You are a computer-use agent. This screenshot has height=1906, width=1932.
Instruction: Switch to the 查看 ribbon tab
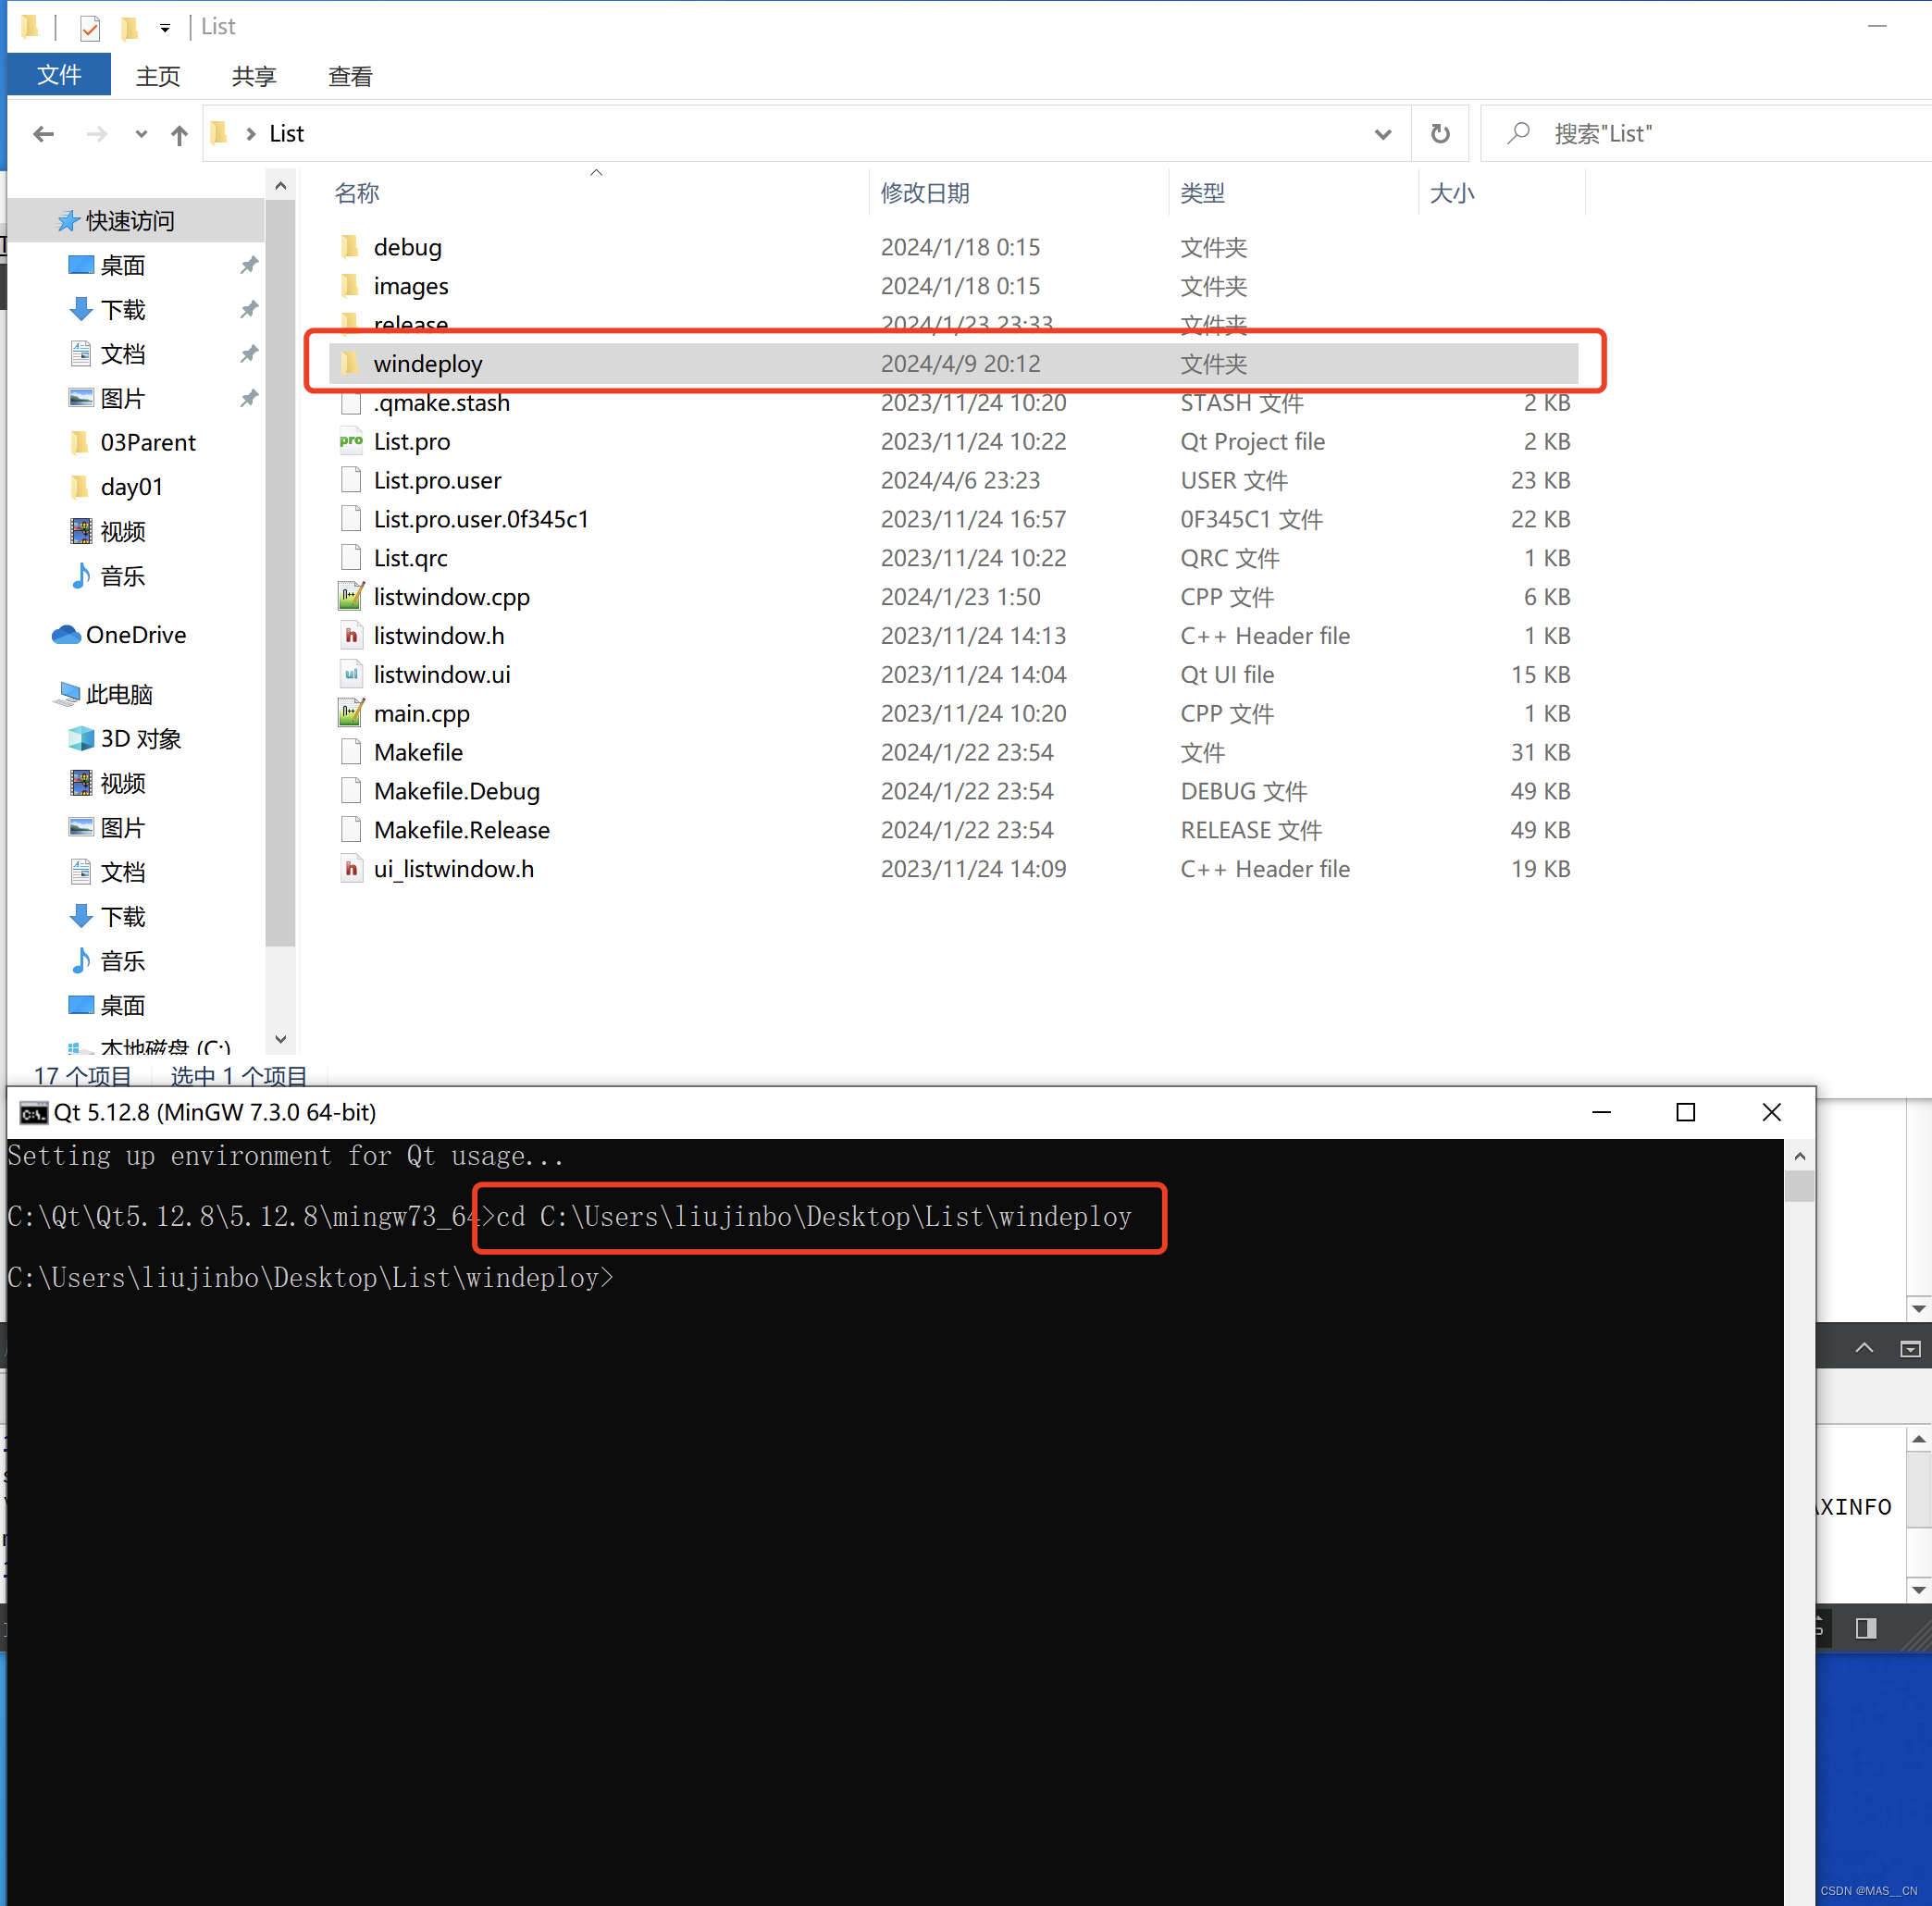click(349, 75)
